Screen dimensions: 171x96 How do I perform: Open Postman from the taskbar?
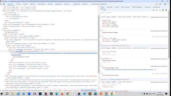pos(101,94)
